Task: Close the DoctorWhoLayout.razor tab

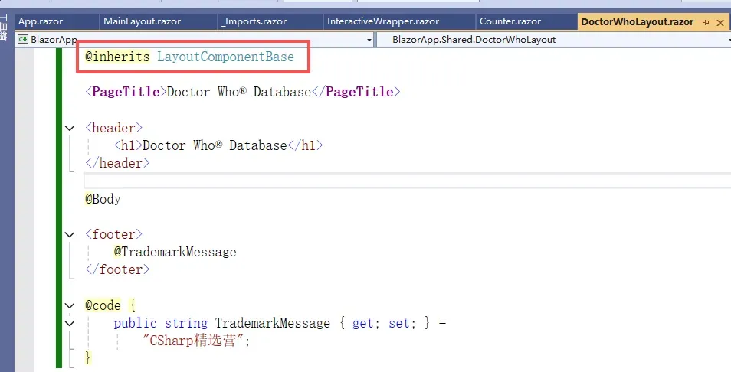Action: click(720, 22)
